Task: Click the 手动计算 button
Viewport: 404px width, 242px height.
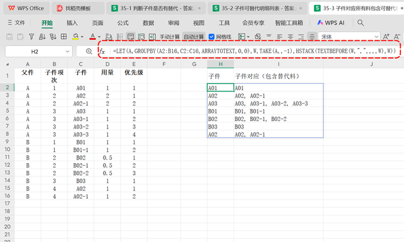Action: pyautogui.click(x=170, y=37)
